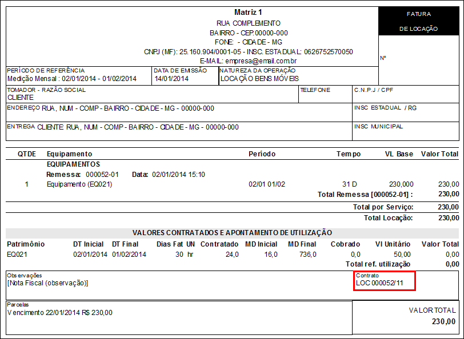The height and width of the screenshot is (339, 464).
Task: Click contract number 'LOC 000052/11'
Action: pos(379,283)
